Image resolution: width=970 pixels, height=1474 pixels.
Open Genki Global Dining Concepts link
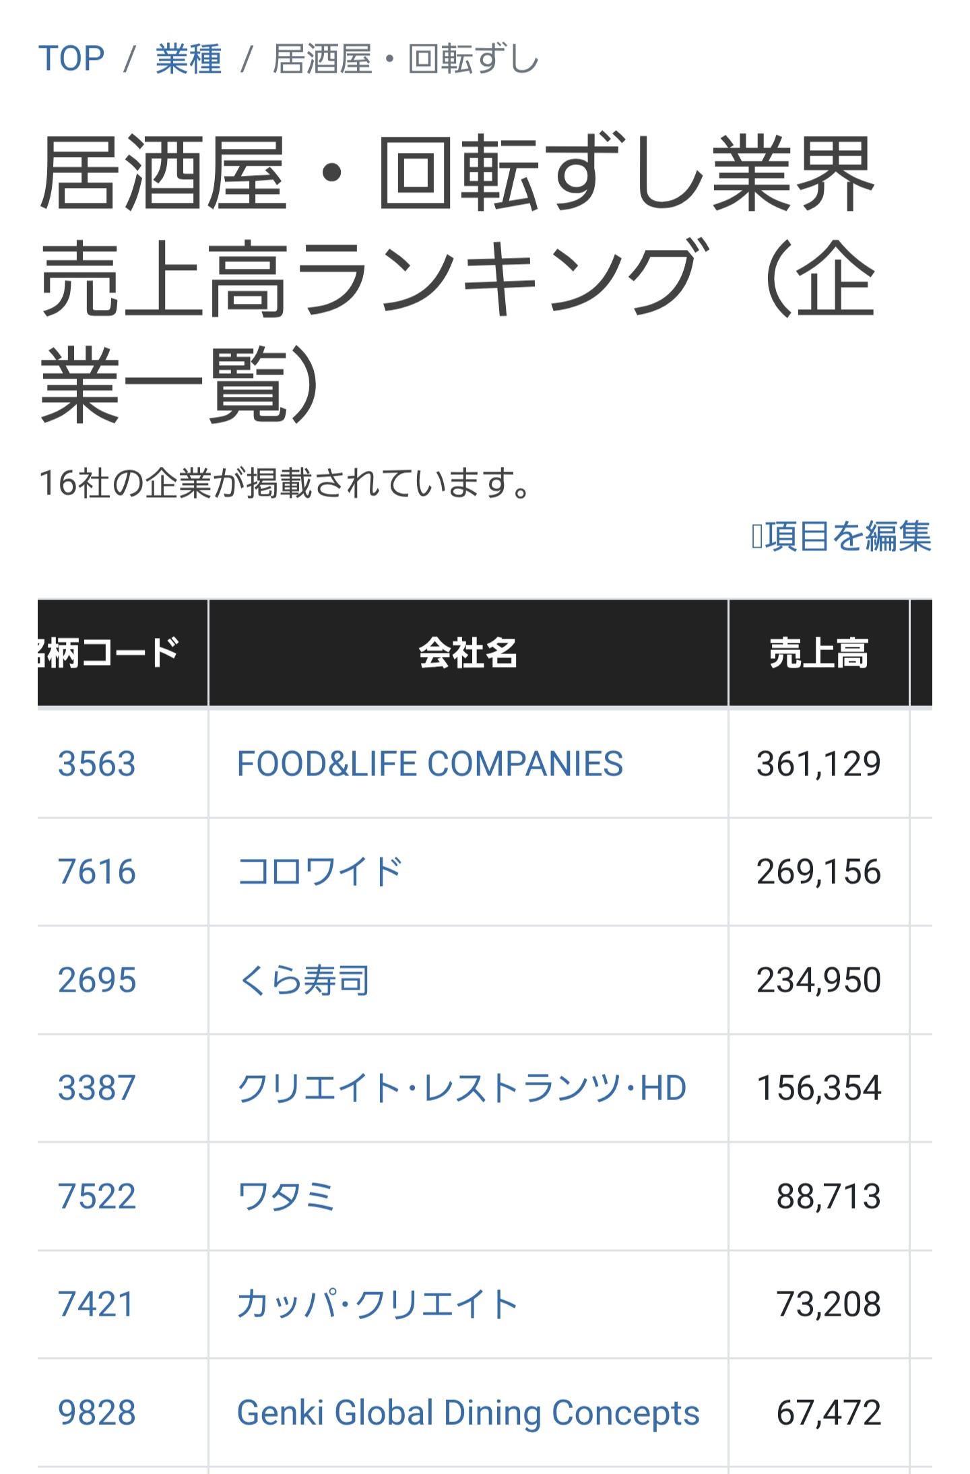tap(468, 1413)
